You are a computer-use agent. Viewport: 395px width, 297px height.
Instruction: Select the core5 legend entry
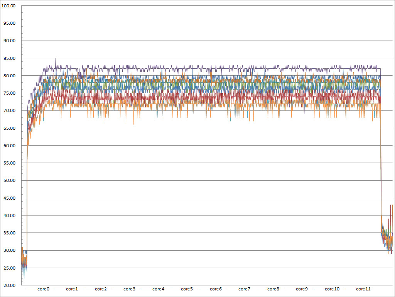(x=181, y=289)
